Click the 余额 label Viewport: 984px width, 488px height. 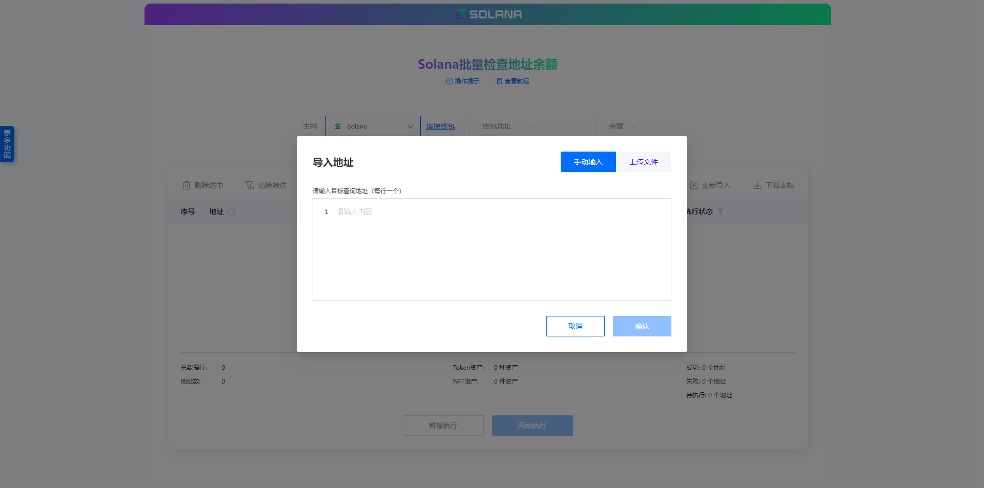[x=616, y=126]
